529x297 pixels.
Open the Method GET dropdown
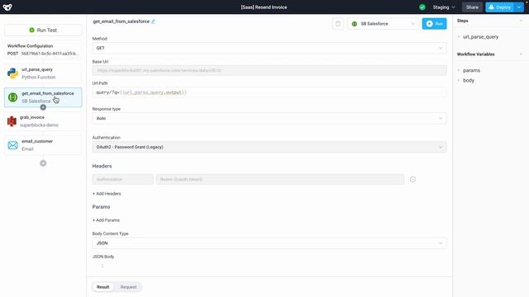[x=269, y=48]
